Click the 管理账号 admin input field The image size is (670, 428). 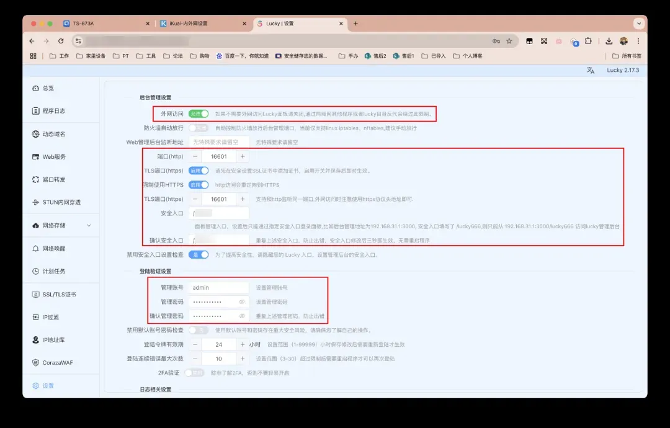(x=218, y=288)
